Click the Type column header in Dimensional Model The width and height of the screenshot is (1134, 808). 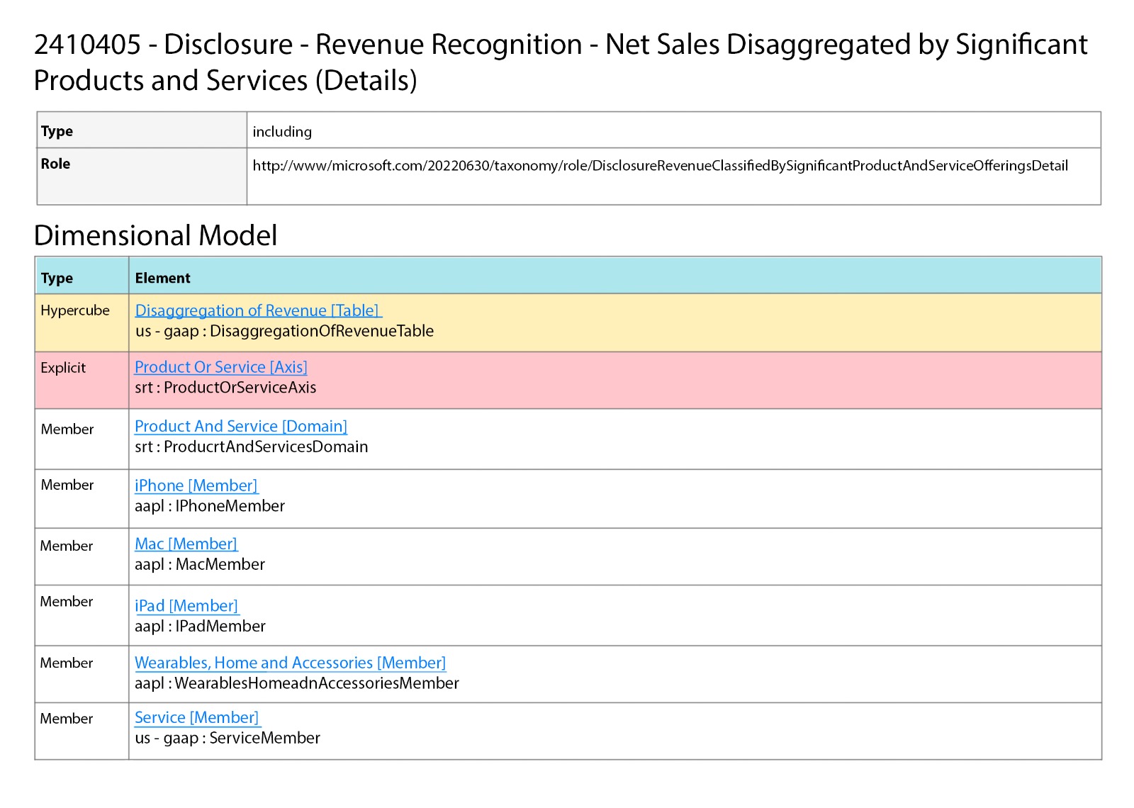point(82,276)
